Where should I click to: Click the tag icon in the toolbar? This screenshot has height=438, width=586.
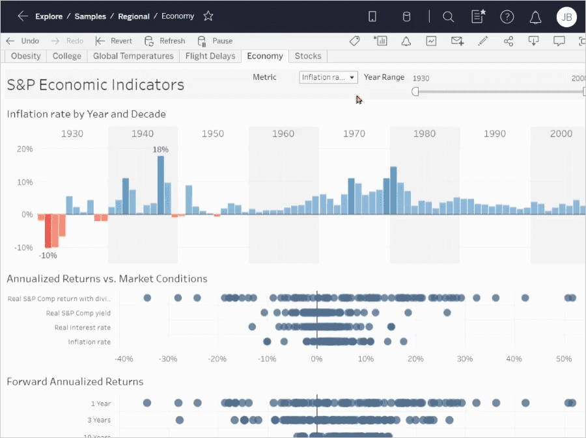click(354, 41)
